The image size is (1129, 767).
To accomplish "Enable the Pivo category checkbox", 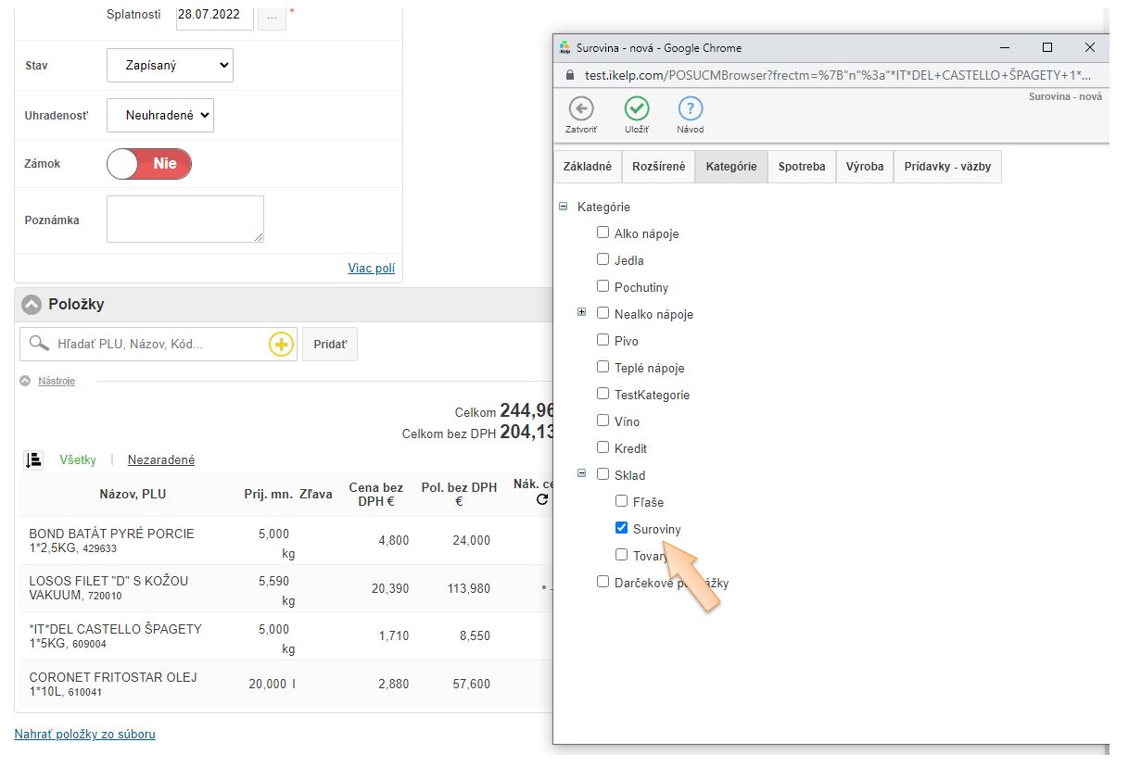I will 603,340.
